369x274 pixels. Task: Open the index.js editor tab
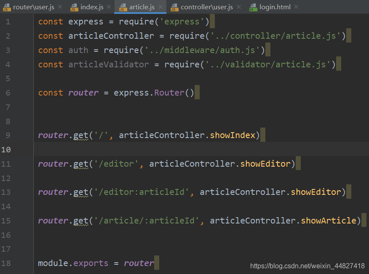coord(92,7)
